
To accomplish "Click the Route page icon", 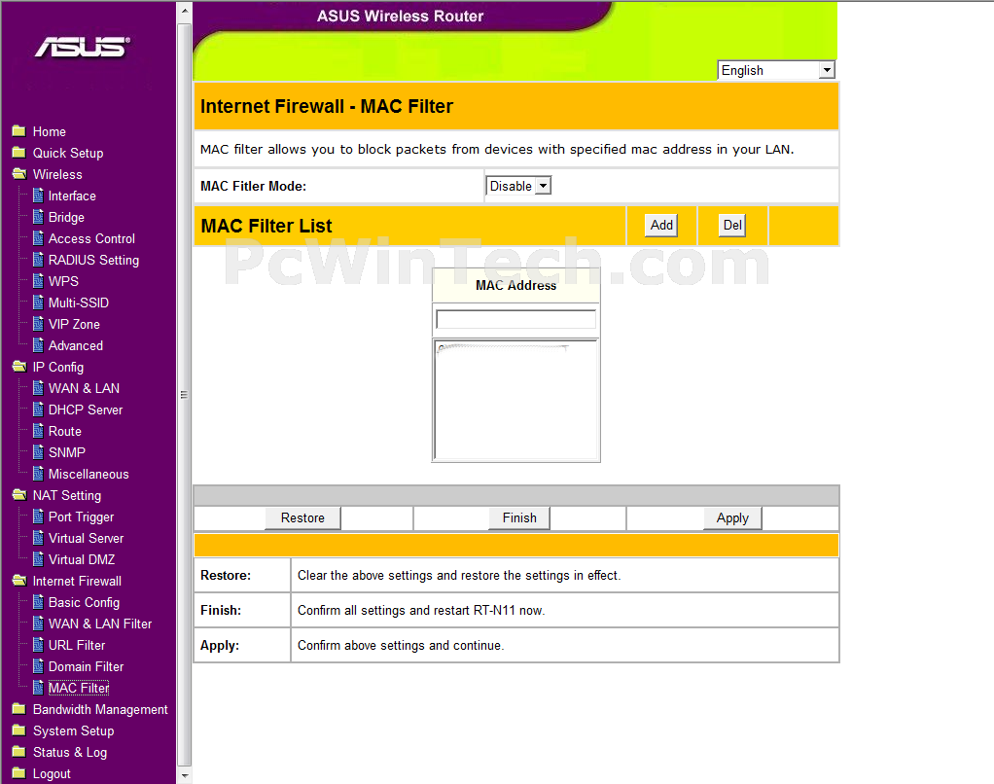I will coord(38,431).
